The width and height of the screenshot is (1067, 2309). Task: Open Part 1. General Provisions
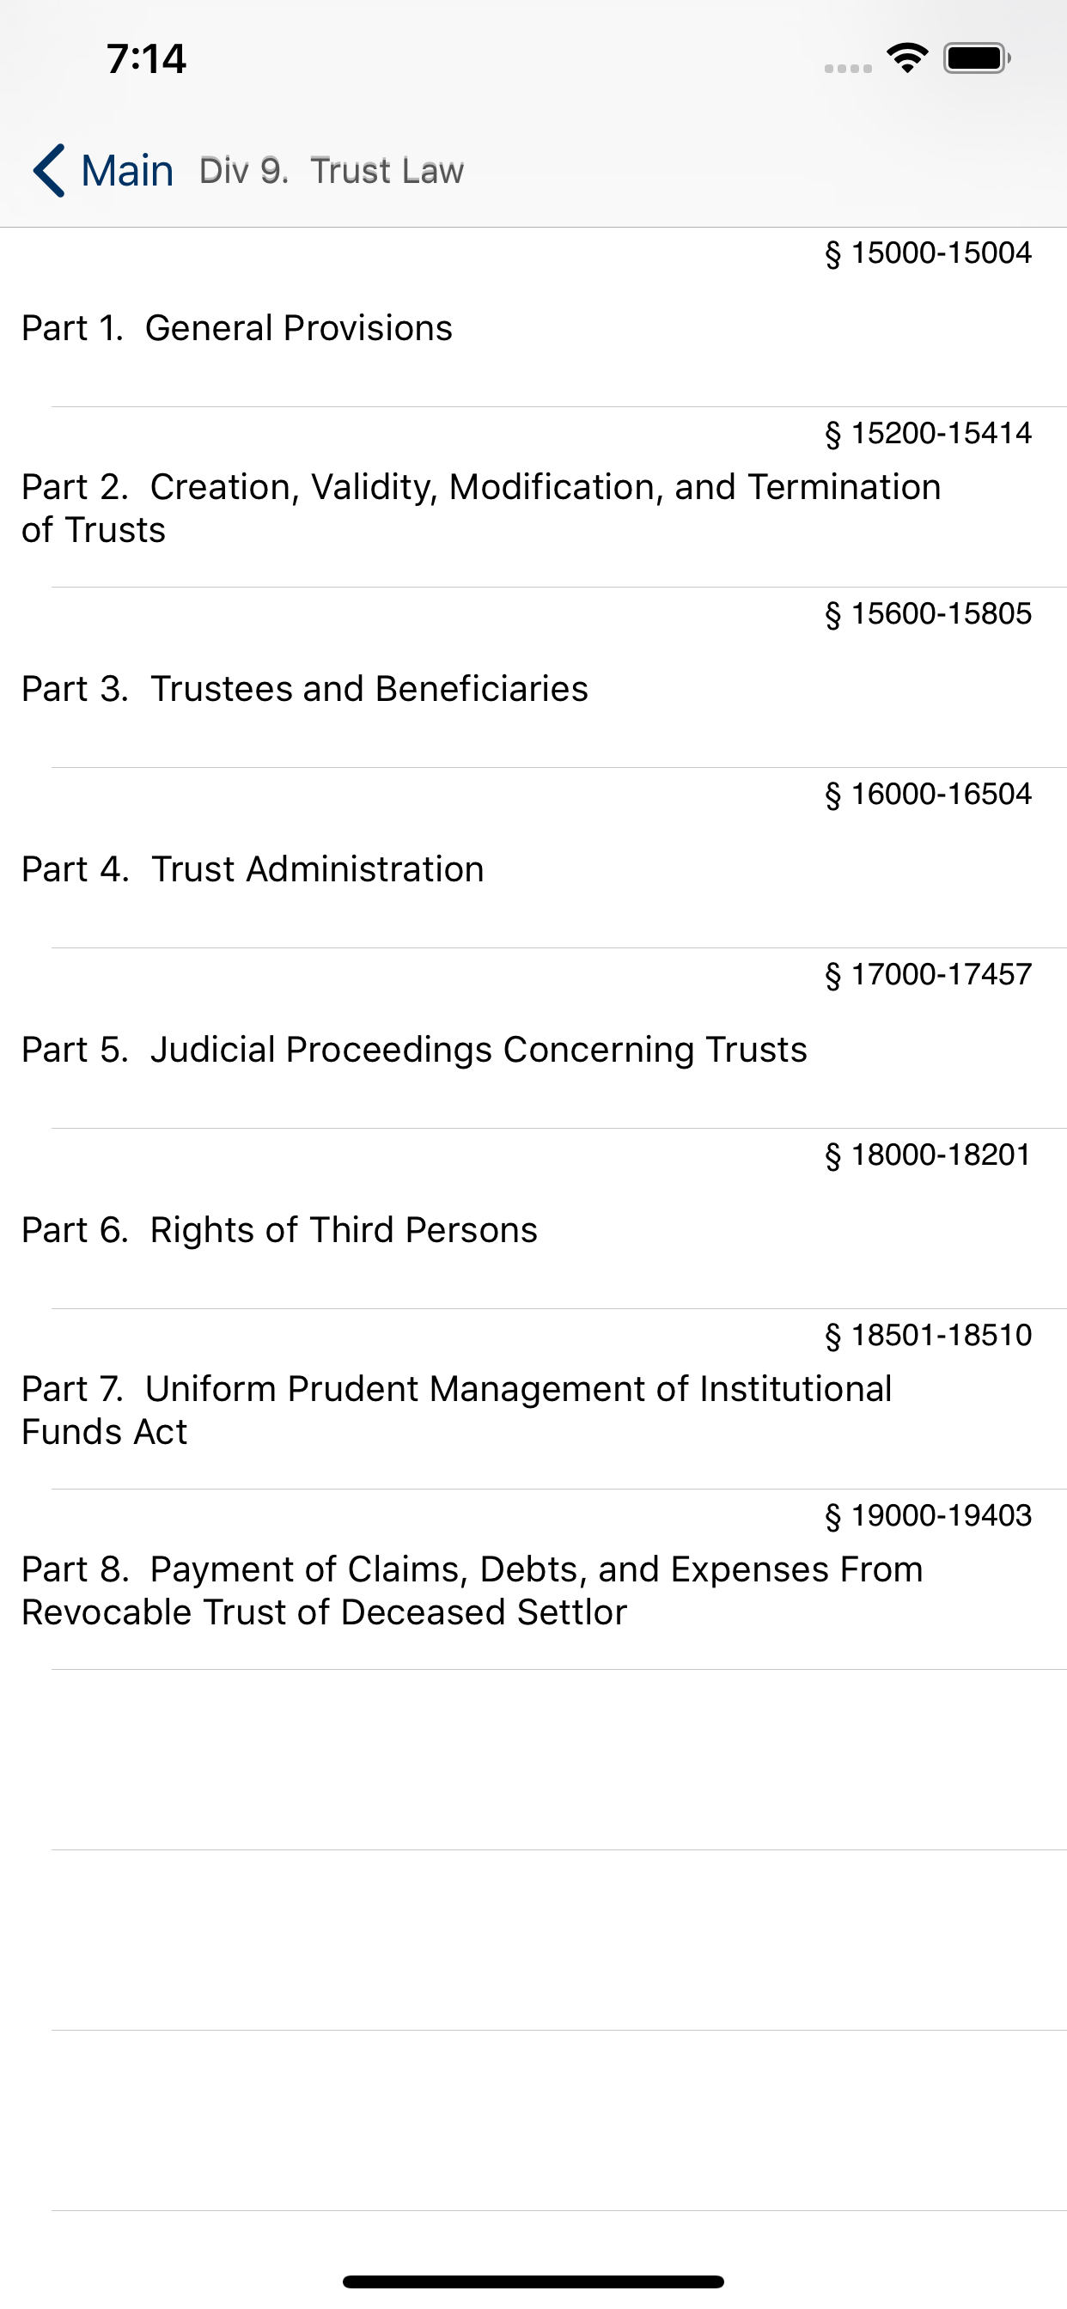[237, 328]
